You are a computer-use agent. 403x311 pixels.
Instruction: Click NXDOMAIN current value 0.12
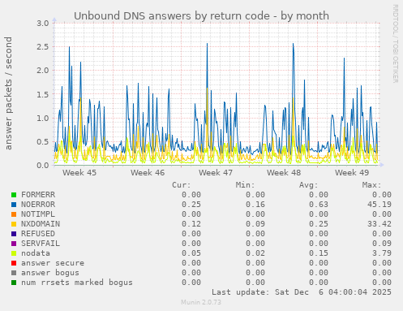tap(191, 224)
